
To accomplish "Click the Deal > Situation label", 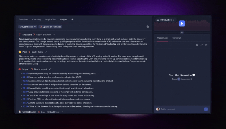I will click(44, 35).
